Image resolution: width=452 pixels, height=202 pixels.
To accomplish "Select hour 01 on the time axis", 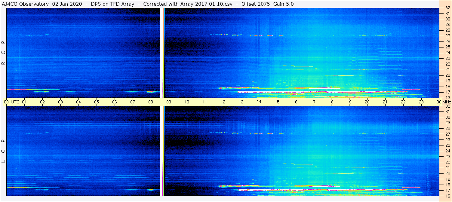I will tap(24, 102).
